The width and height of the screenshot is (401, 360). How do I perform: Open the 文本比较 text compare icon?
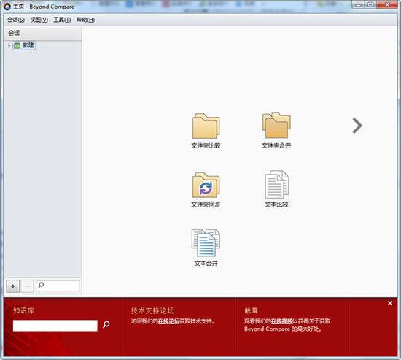(276, 185)
